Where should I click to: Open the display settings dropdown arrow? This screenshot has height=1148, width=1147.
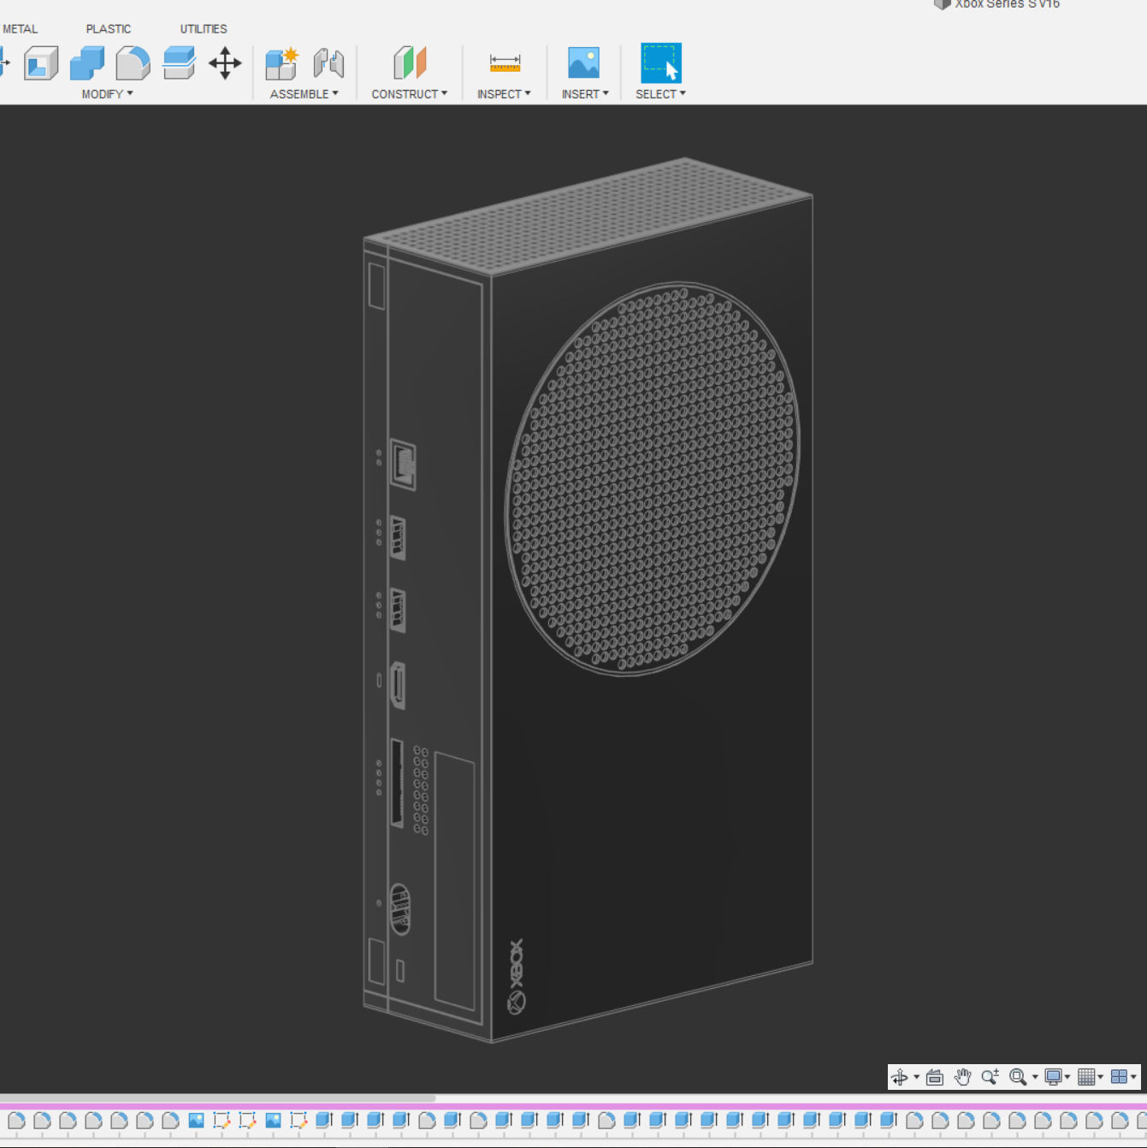(1067, 1077)
